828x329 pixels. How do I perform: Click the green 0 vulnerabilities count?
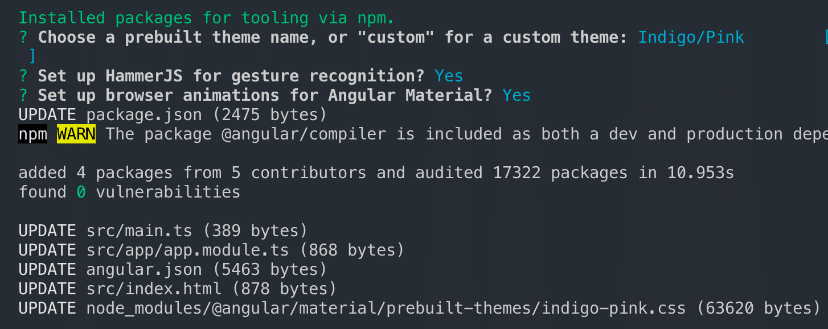tap(81, 192)
